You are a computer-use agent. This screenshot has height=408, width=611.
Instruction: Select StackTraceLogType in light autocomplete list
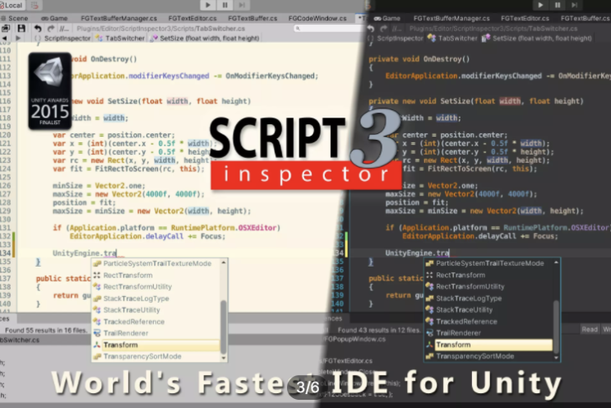pyautogui.click(x=156, y=298)
